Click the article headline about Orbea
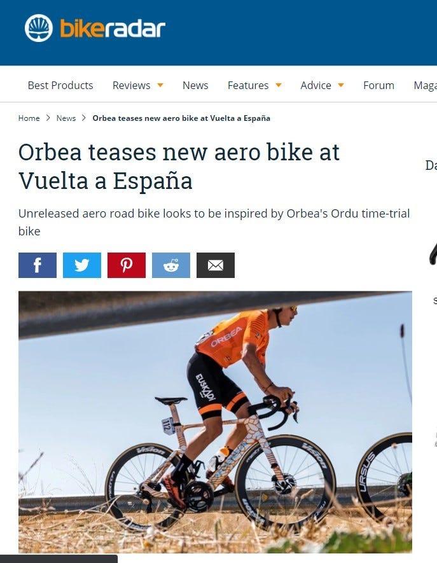 click(179, 166)
